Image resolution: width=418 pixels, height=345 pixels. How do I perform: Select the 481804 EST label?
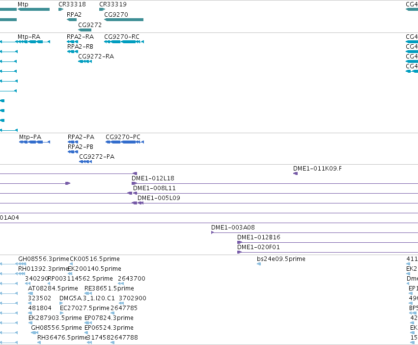pyautogui.click(x=40, y=309)
